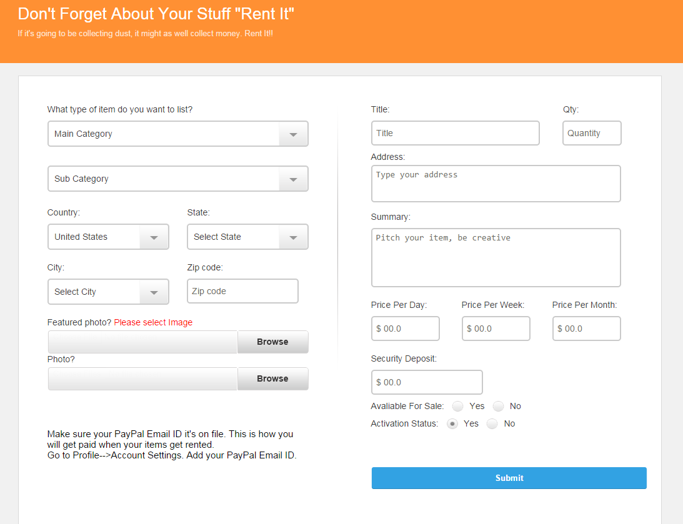683x524 pixels.
Task: Click the address text area
Action: tap(496, 184)
